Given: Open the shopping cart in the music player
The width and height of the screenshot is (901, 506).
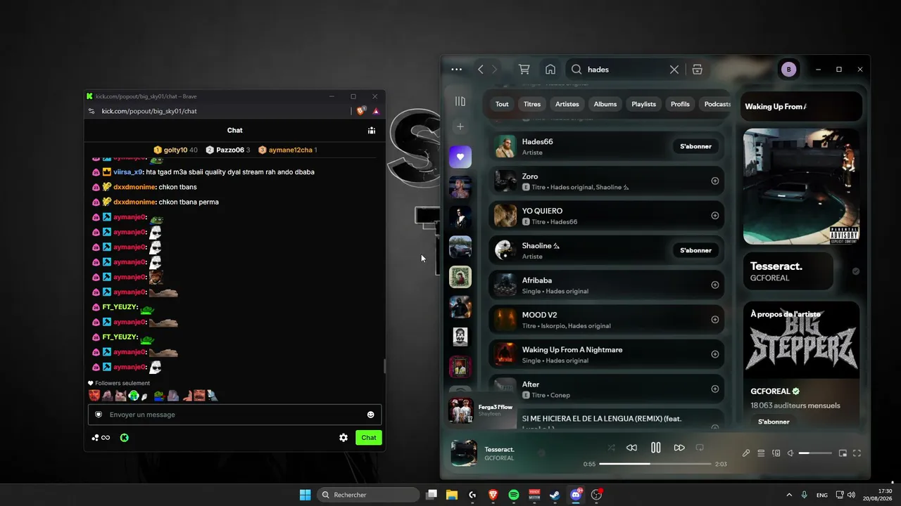Looking at the screenshot, I should [x=524, y=70].
